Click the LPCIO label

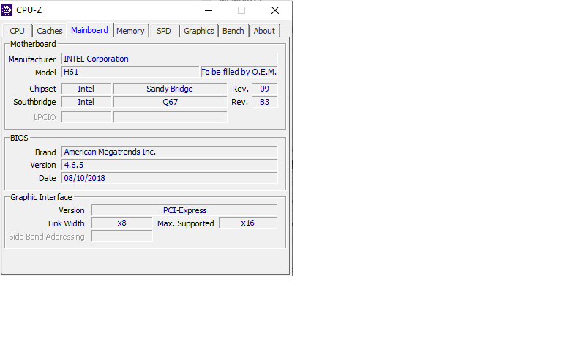(x=45, y=117)
